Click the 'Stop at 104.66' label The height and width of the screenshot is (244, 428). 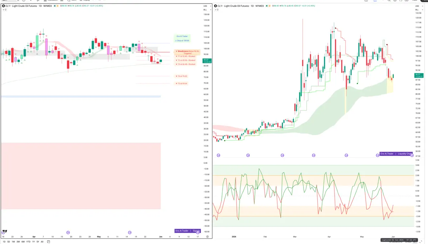pyautogui.click(x=182, y=41)
